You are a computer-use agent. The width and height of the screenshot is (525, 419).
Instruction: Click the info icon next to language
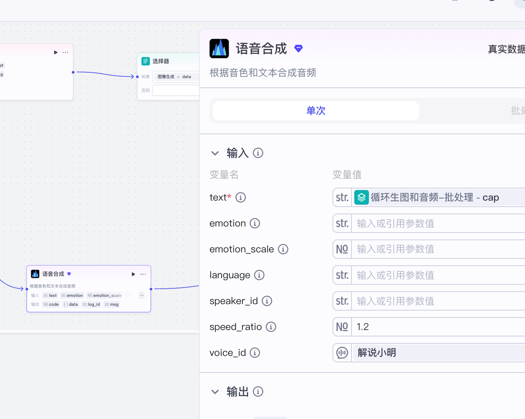point(259,275)
